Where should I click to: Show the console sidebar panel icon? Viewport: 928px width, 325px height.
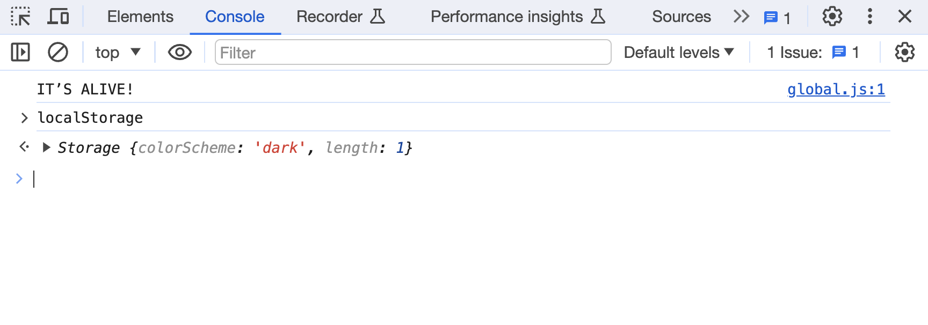(x=20, y=53)
